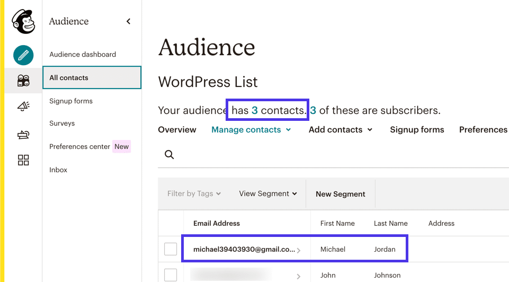
Task: Check the box for Michael Jordan
Action: coord(171,249)
